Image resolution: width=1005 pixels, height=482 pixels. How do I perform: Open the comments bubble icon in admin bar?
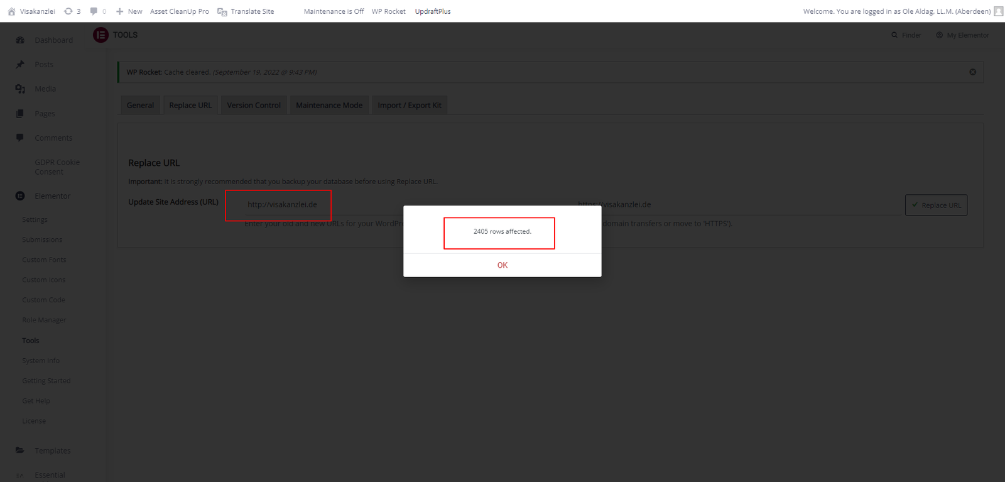[x=94, y=11]
